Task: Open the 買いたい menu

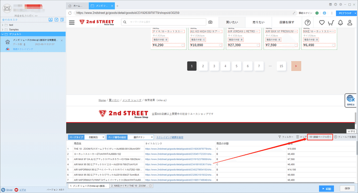Action: click(x=232, y=22)
